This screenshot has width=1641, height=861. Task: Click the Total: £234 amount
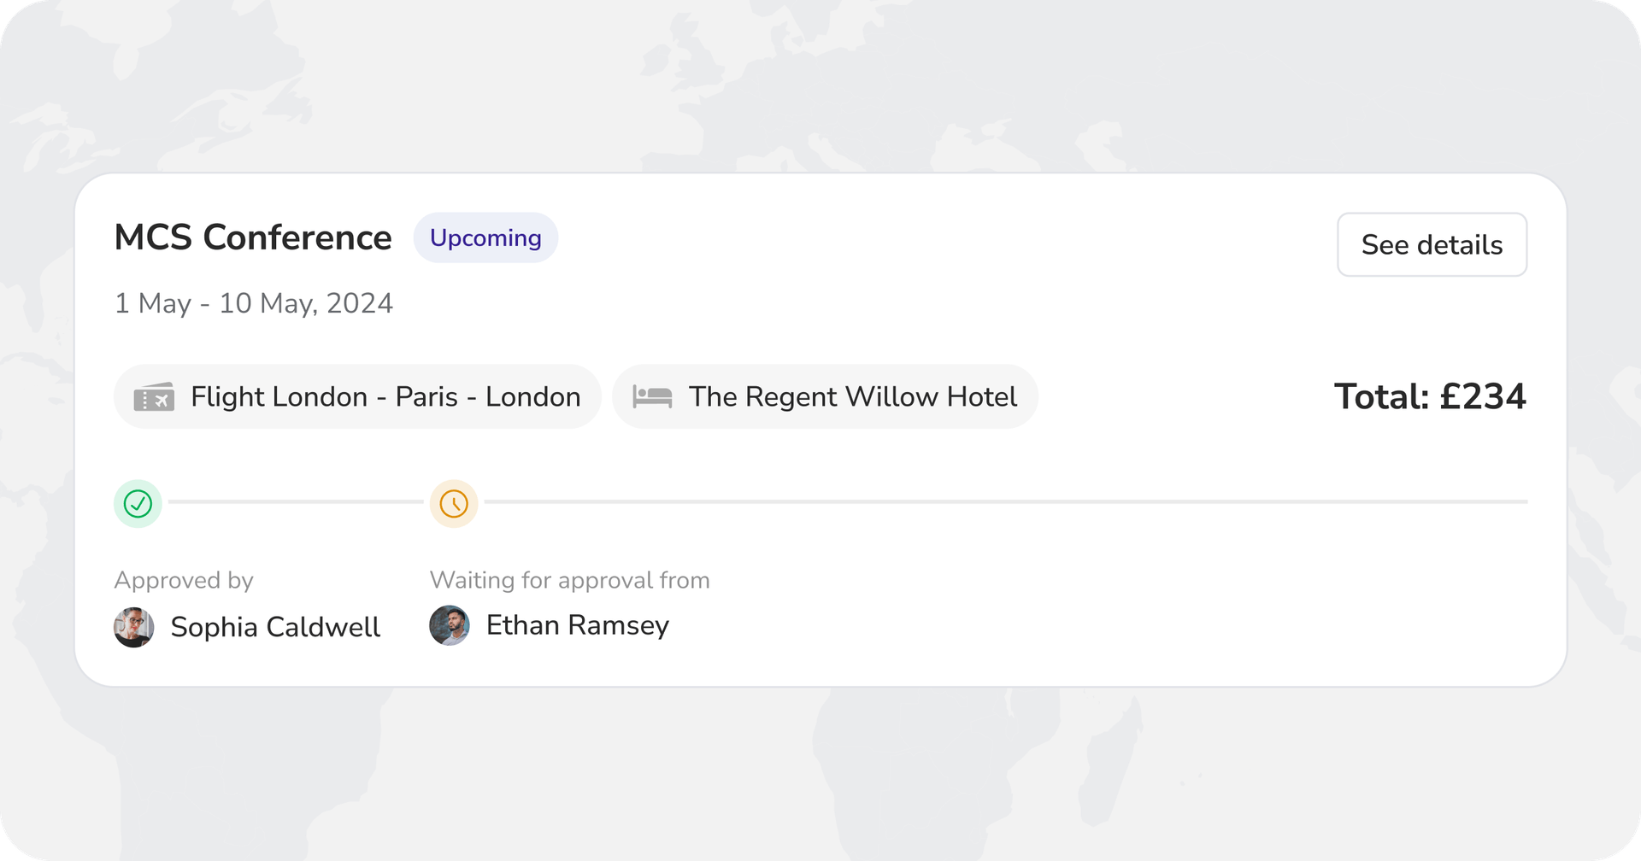click(1429, 397)
